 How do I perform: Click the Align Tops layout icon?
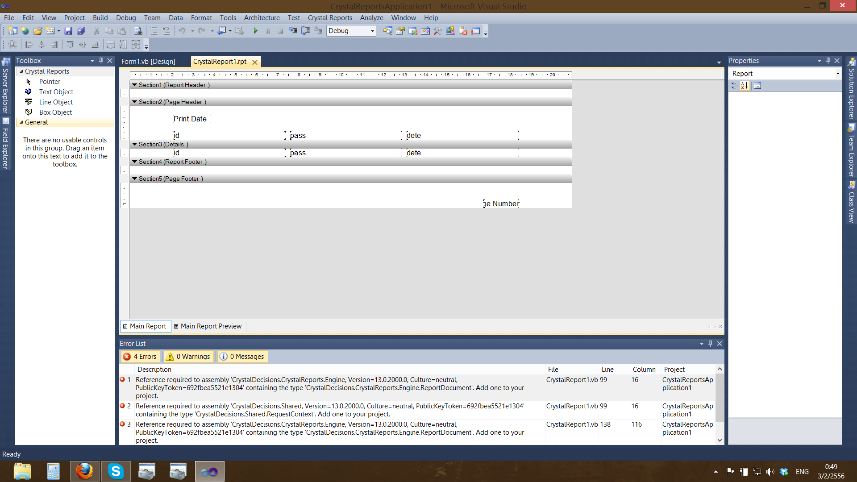click(x=70, y=45)
